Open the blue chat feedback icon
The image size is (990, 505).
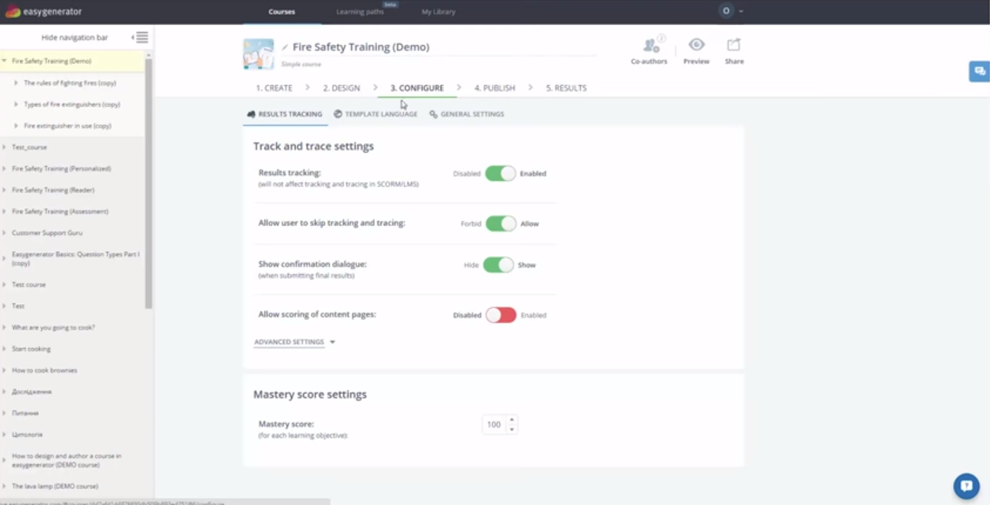980,71
